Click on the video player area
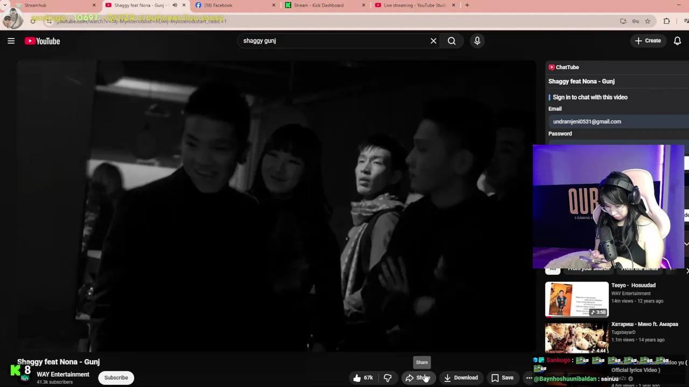The width and height of the screenshot is (689, 387). point(277,205)
